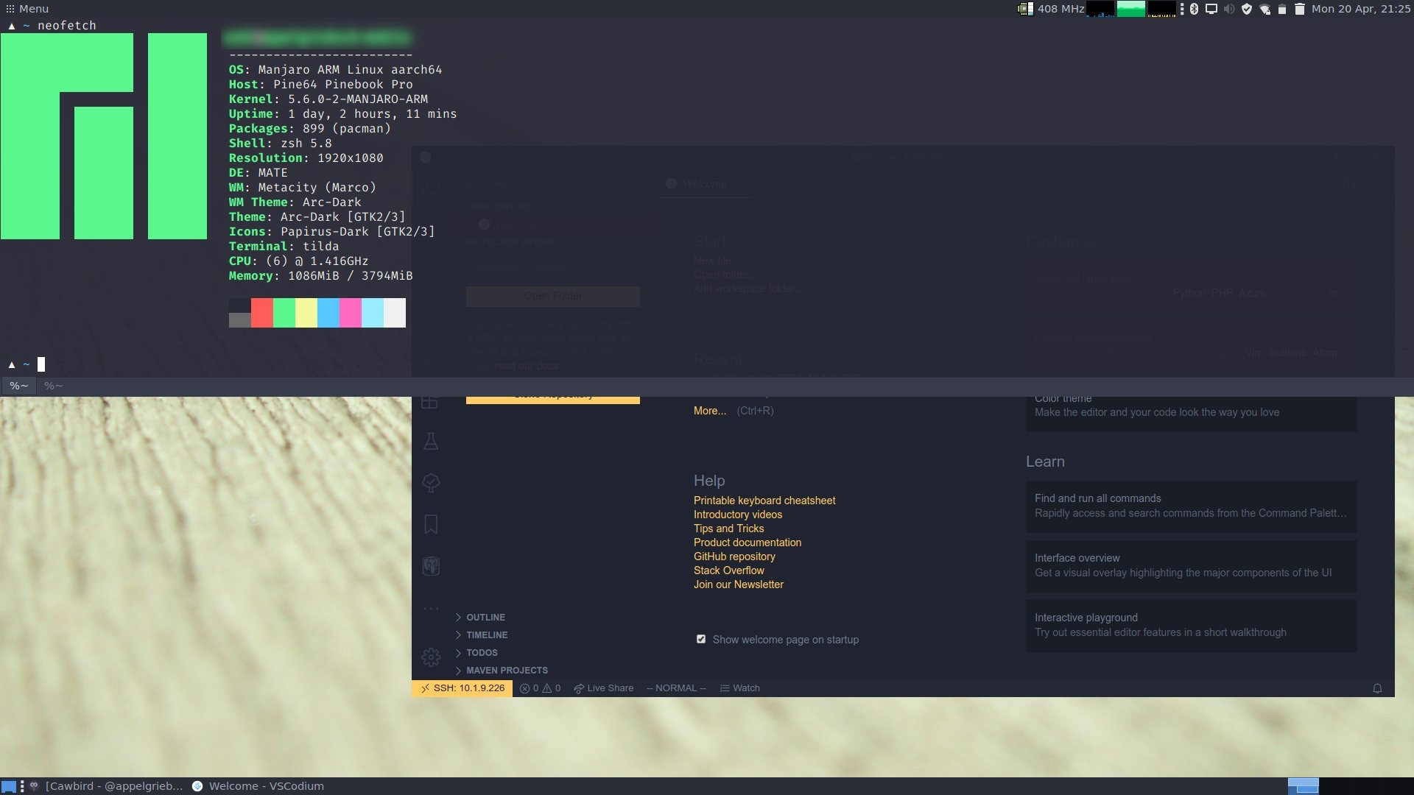Screen dimensions: 1414x795
Task: Open the CPU frequency monitor applet
Action: click(1051, 9)
